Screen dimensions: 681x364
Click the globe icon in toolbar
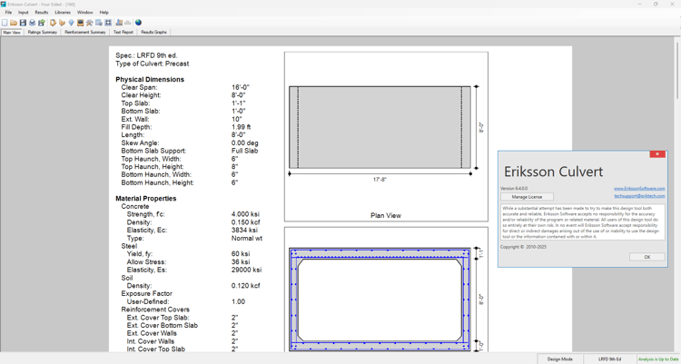(138, 23)
